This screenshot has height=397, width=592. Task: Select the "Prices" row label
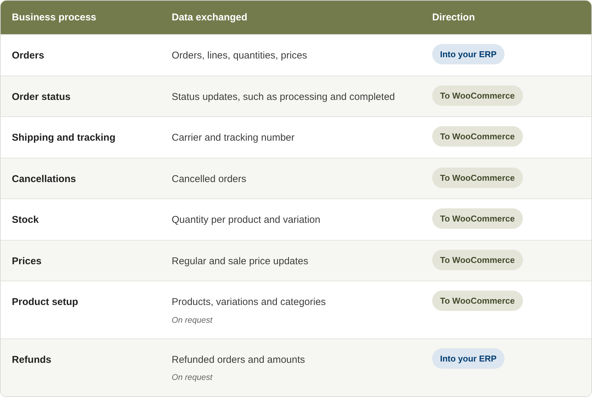[x=27, y=261]
